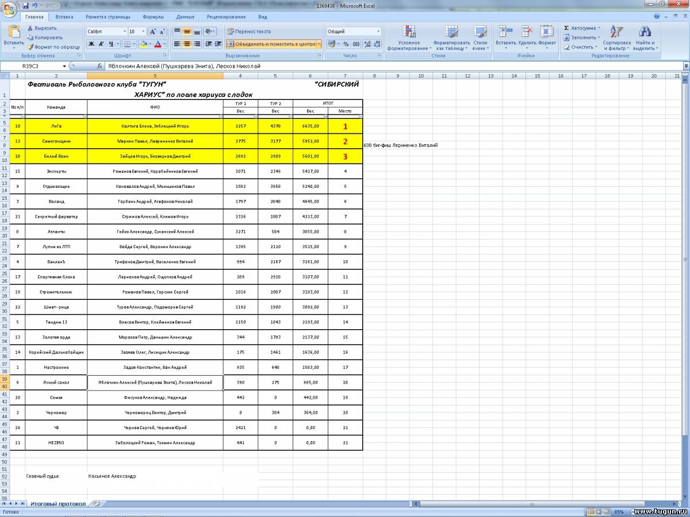Viewport: 690px width, 517px height.
Task: Click the Очистить clear button
Action: [x=581, y=47]
